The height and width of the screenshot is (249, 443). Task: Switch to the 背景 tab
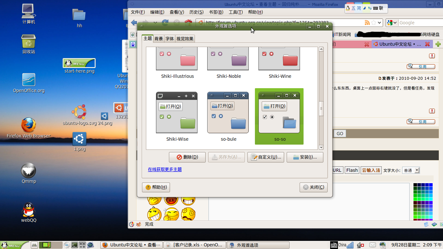[x=159, y=39]
